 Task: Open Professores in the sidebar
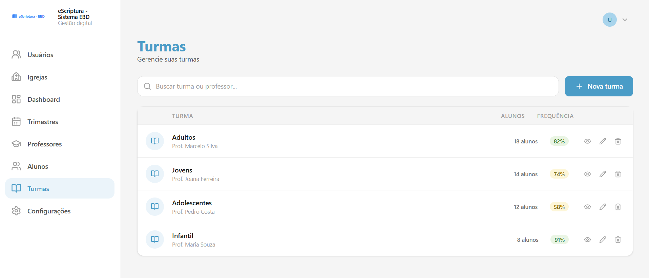44,144
